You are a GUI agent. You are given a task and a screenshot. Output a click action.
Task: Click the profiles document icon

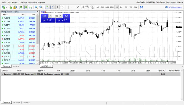point(10,7)
